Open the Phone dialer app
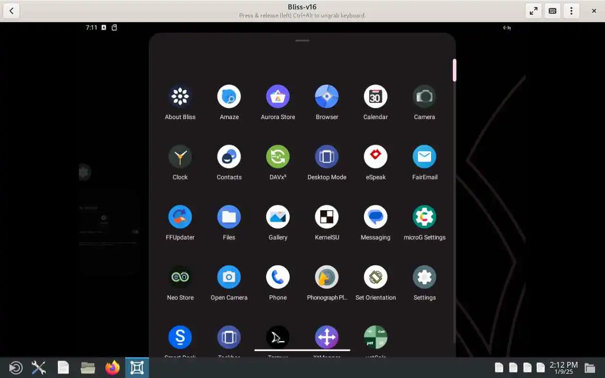Viewport: 605px width, 378px height. coord(278,277)
